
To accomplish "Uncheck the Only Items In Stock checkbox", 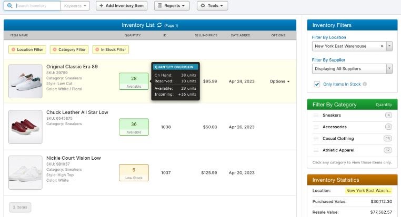I will [317, 84].
